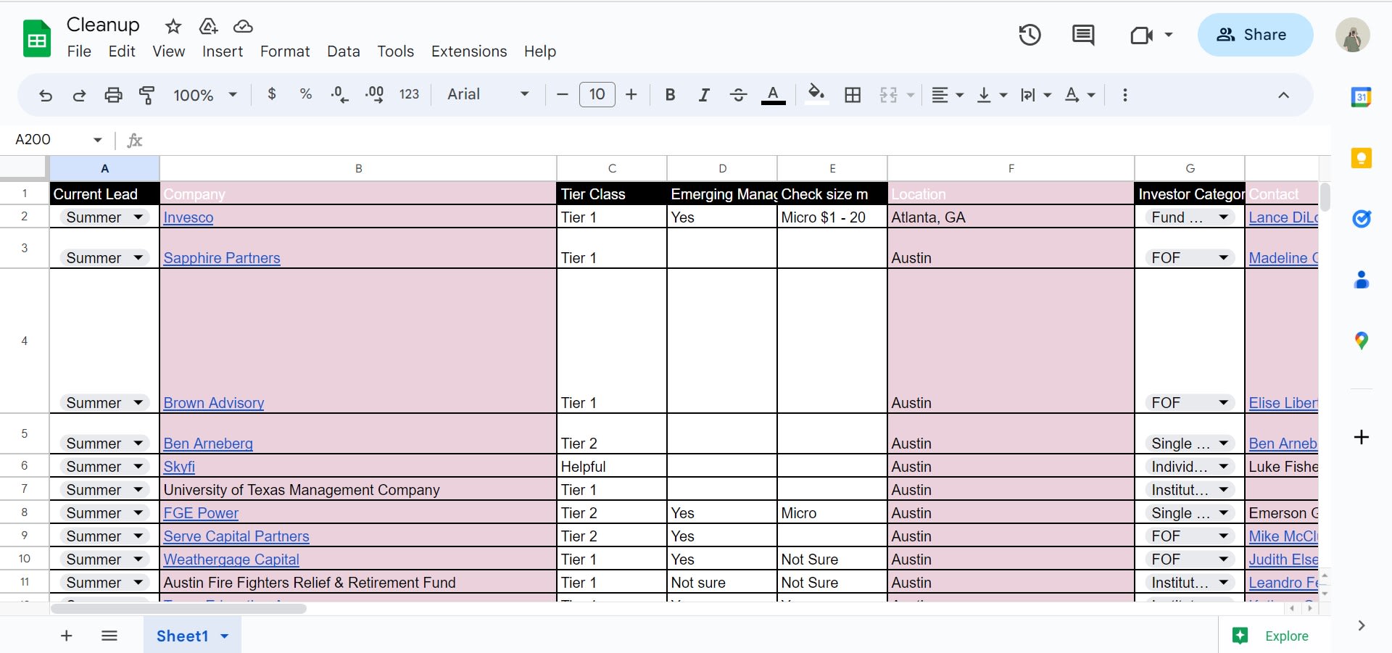The width and height of the screenshot is (1392, 653).
Task: Open the View menu
Action: tap(169, 51)
